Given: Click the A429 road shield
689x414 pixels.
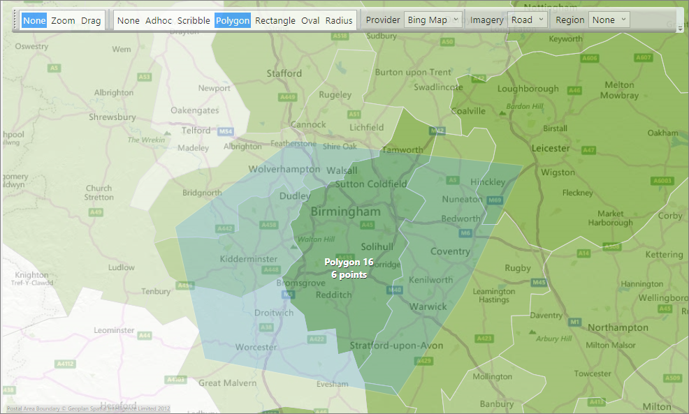Looking at the screenshot, I should (424, 361).
